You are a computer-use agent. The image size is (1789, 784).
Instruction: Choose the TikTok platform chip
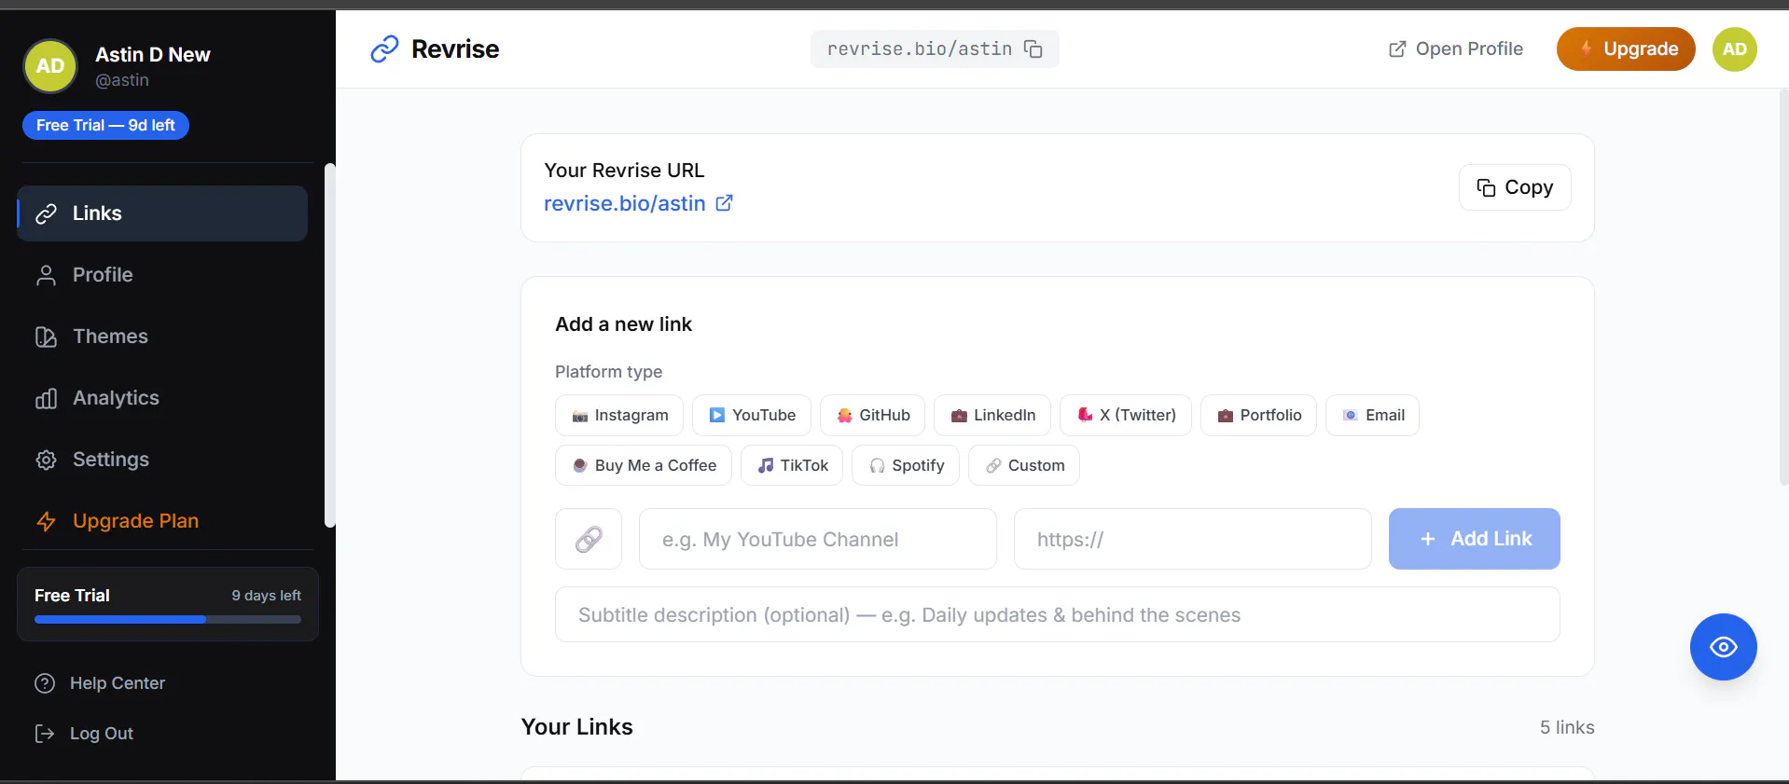click(x=792, y=466)
